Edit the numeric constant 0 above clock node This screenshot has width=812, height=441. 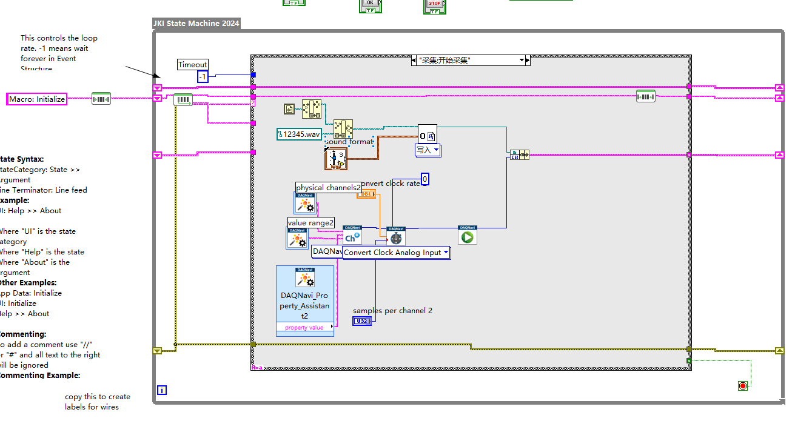[425, 179]
